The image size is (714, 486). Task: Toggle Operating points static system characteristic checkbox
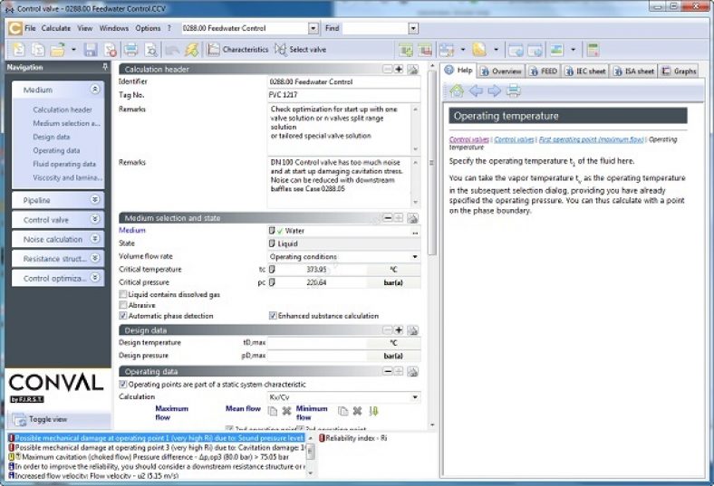[123, 384]
